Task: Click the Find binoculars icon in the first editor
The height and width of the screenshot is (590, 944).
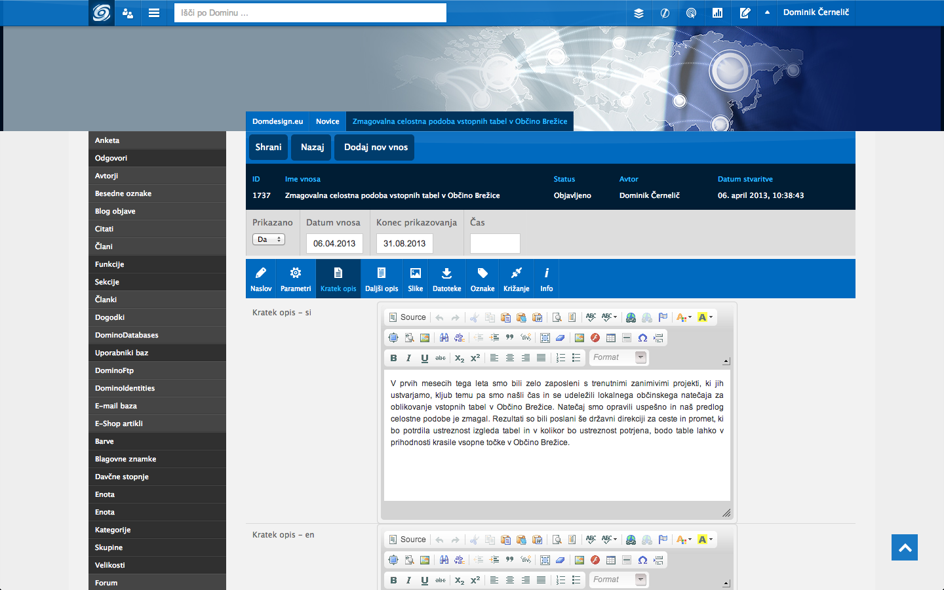Action: click(x=444, y=338)
